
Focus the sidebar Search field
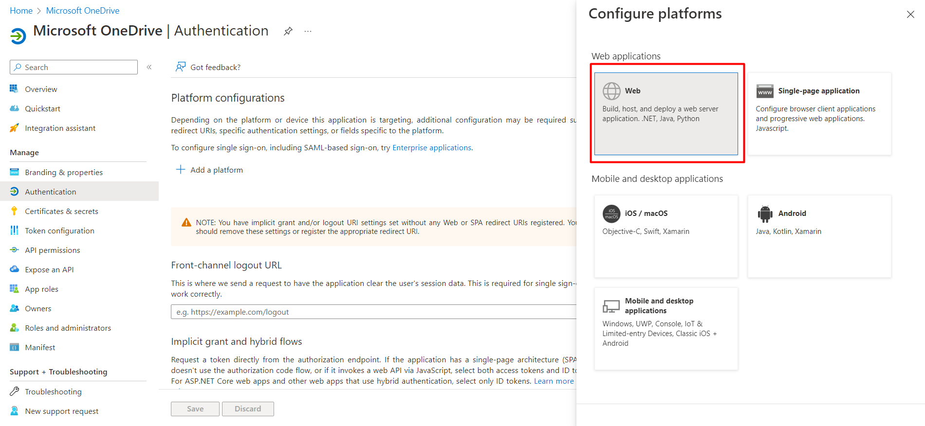click(x=74, y=67)
